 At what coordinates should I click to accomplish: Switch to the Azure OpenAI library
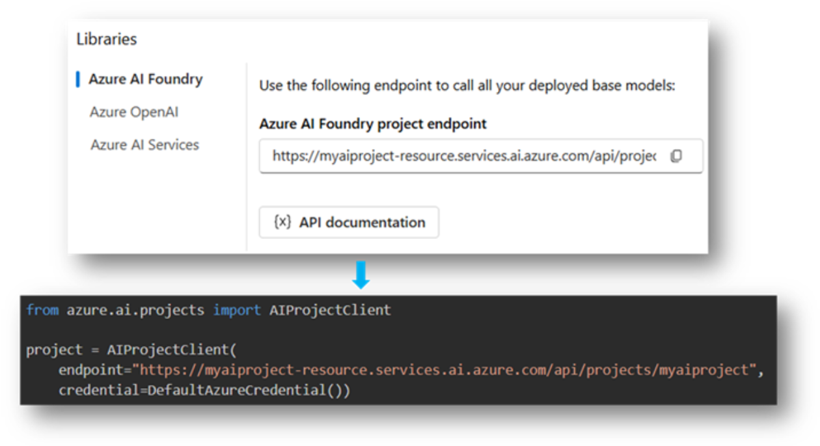click(x=134, y=112)
